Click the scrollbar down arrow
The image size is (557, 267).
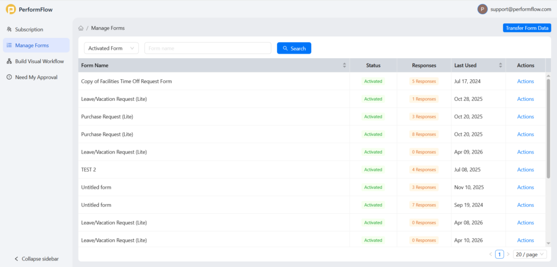pyautogui.click(x=548, y=243)
